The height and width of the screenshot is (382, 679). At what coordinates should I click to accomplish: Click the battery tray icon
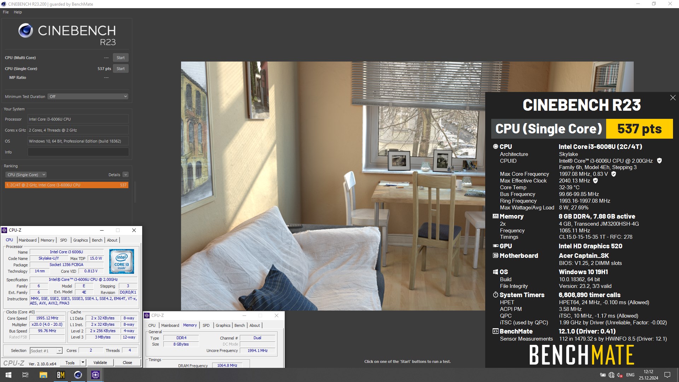[603, 375]
